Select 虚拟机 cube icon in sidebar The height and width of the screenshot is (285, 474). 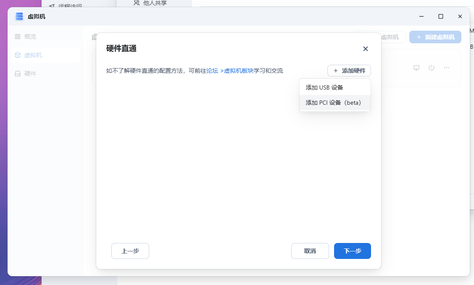click(18, 55)
